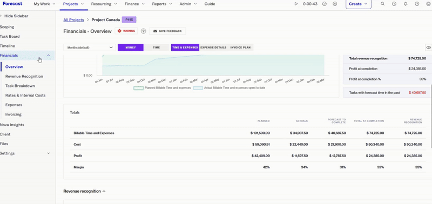
Task: Click Total revenue recognition $74,725.00
Action: click(417, 58)
